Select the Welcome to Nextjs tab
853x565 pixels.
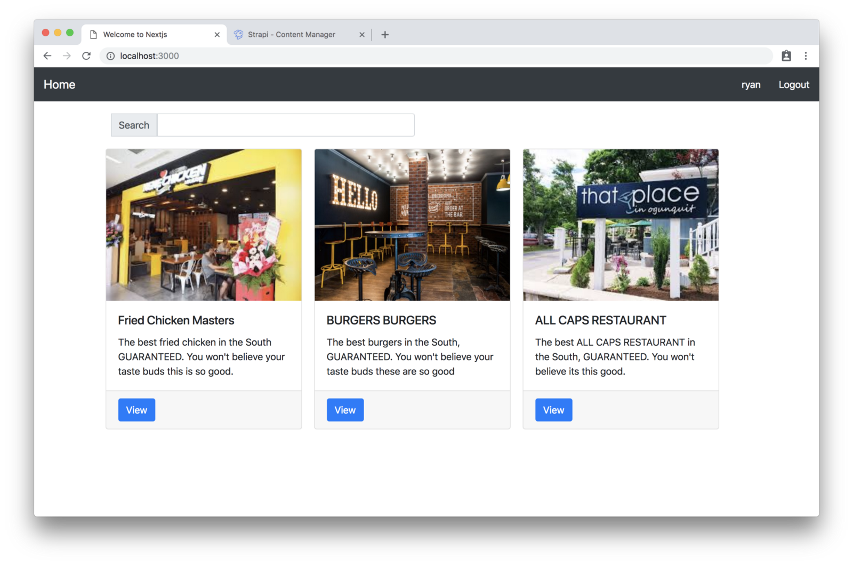tap(135, 35)
